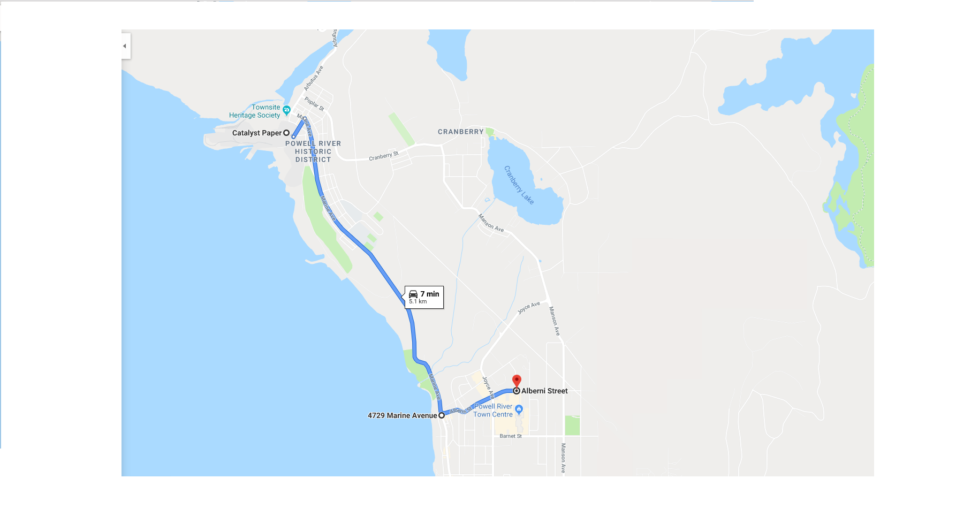Select the Catalyst Paper start waypoint circle

point(286,133)
